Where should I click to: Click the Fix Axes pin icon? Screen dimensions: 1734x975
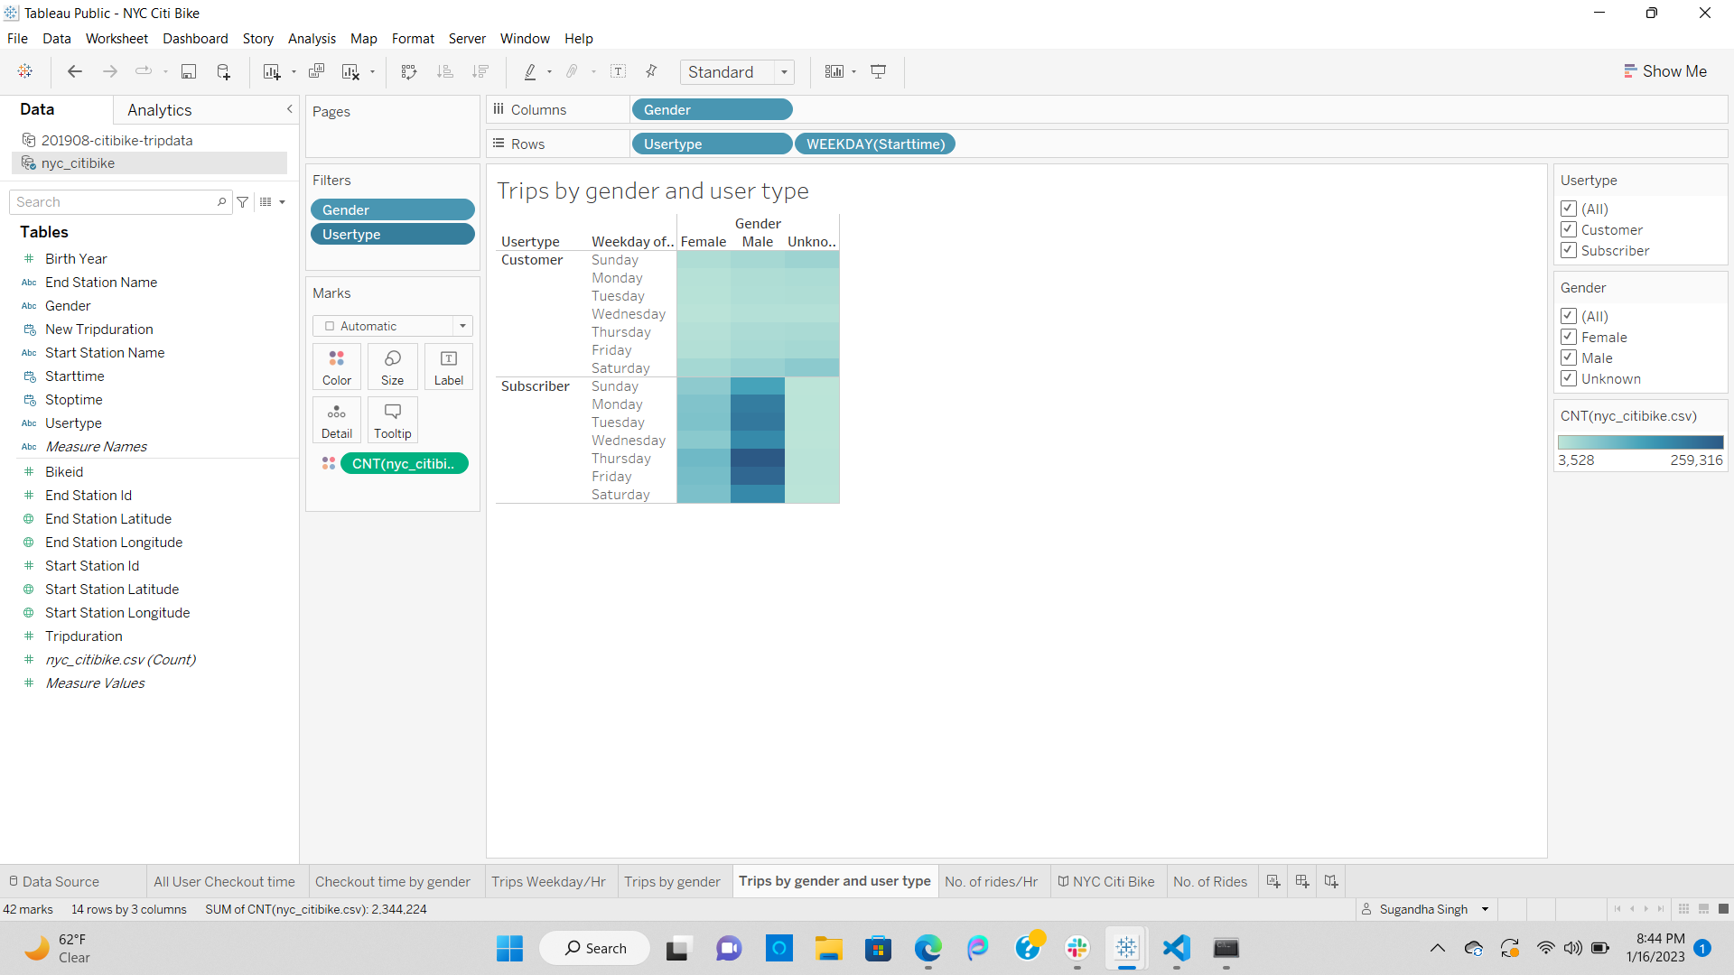(x=651, y=71)
